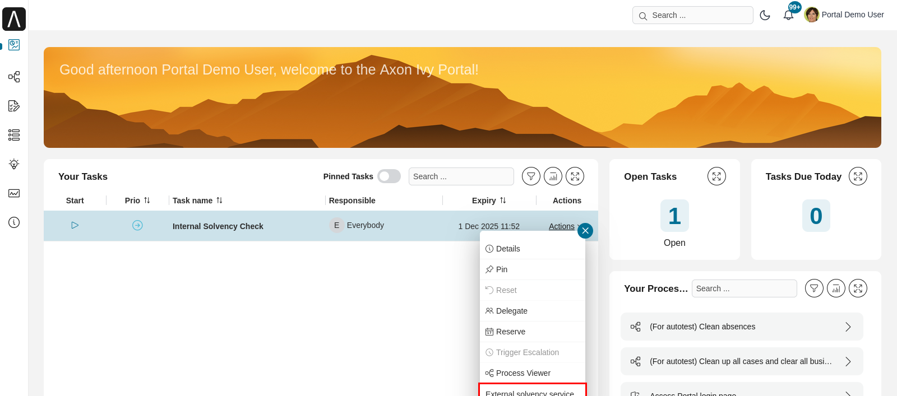
Task: Choose Reserve in the actions menu
Action: click(x=510, y=332)
